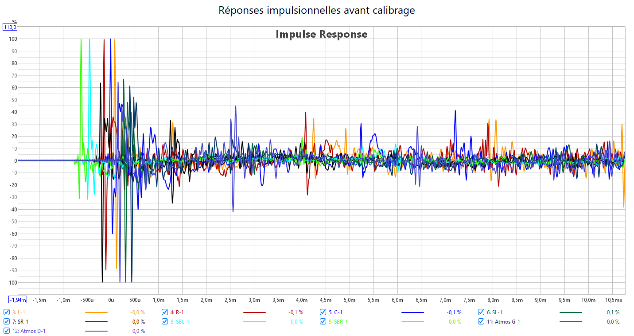Click the Impulse Response graph title
This screenshot has width=634, height=336.
pos(321,34)
